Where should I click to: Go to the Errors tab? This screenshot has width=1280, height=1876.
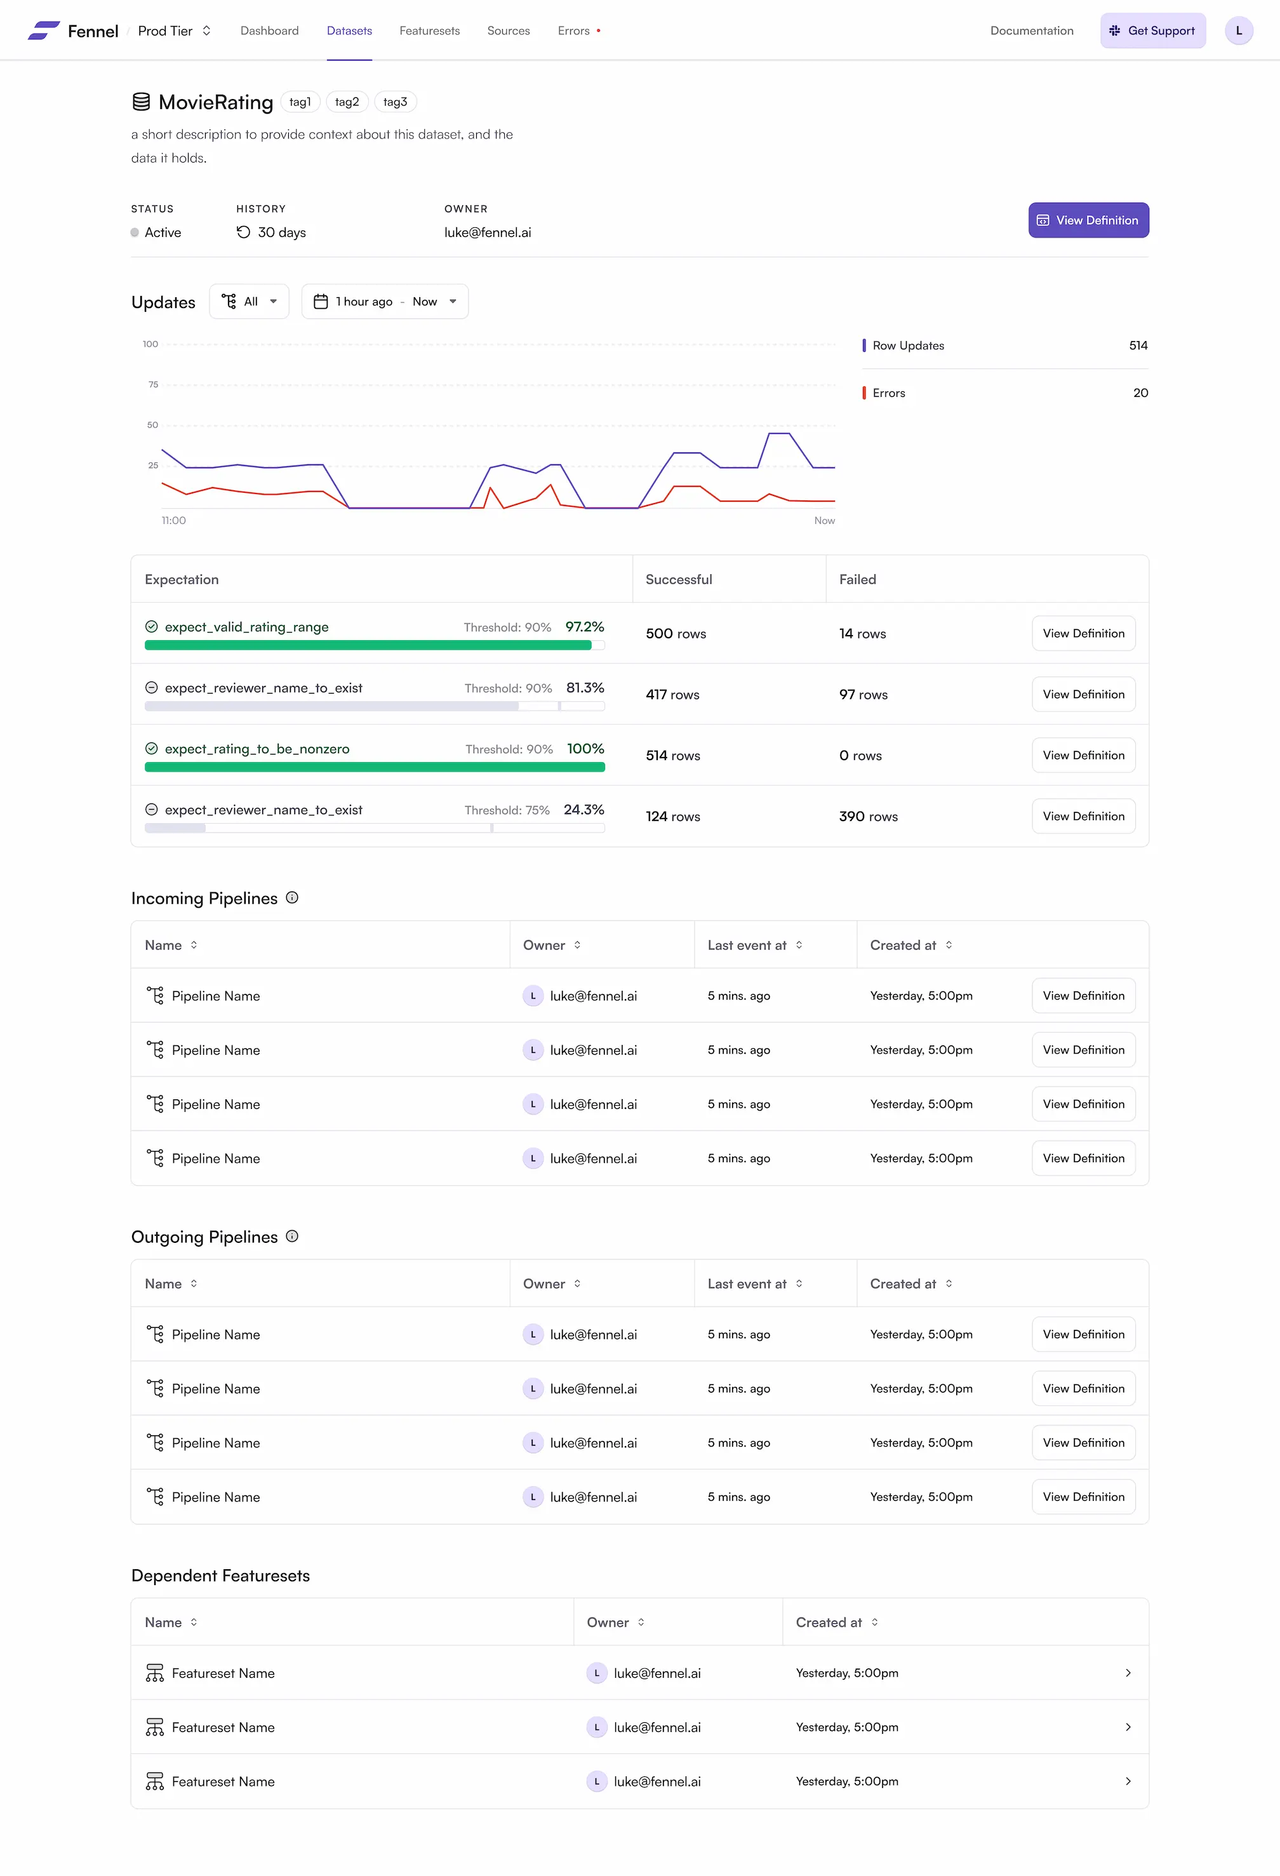coord(574,30)
